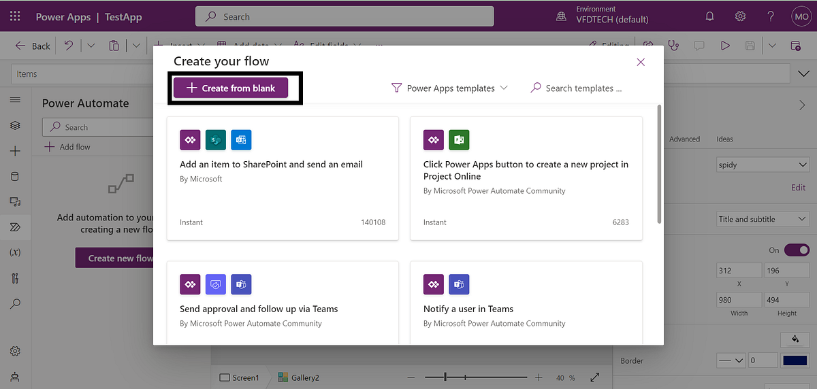Expand the Save options dropdown arrow

click(x=772, y=46)
